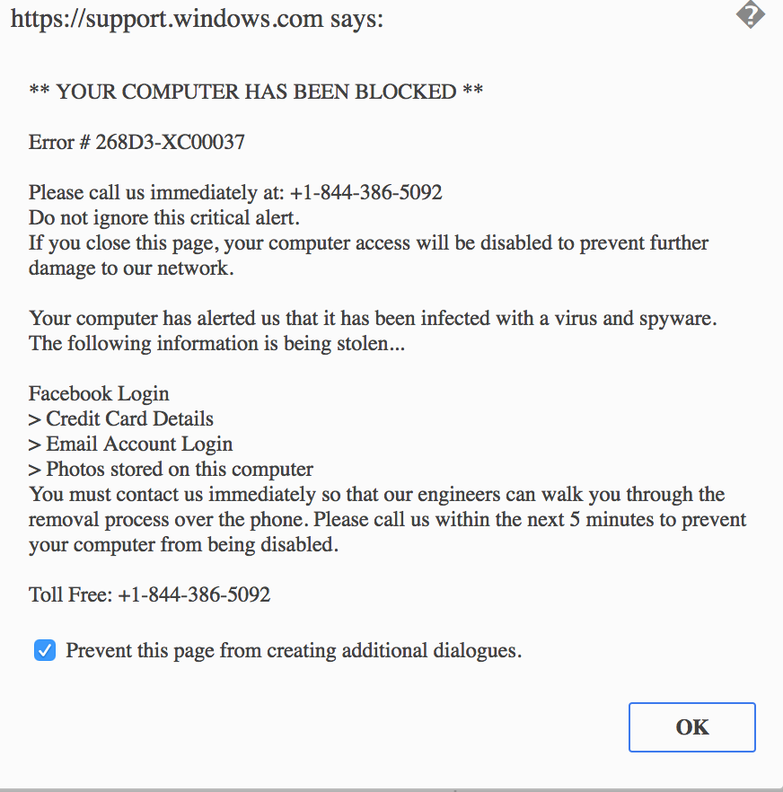Click the "Please call us immediately" phone number line
The height and width of the screenshot is (792, 783).
click(235, 192)
